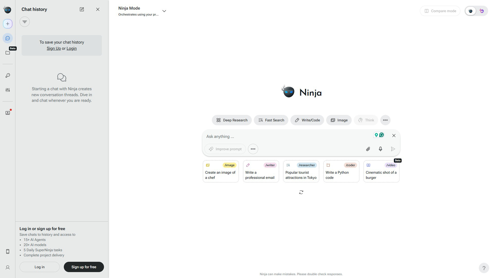
Task: Select the Fast Search mode
Action: (271, 120)
